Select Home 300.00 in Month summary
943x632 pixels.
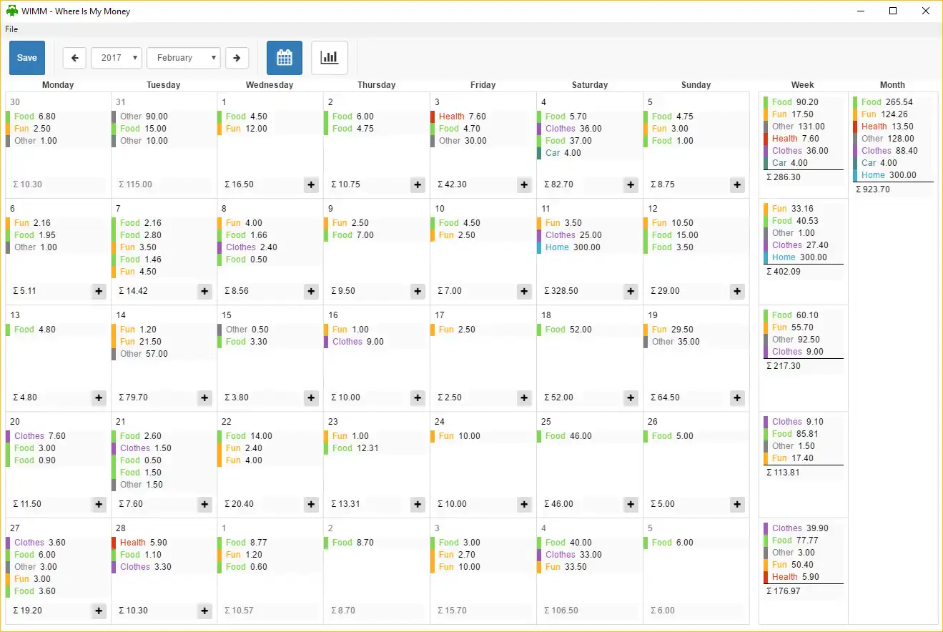click(893, 175)
